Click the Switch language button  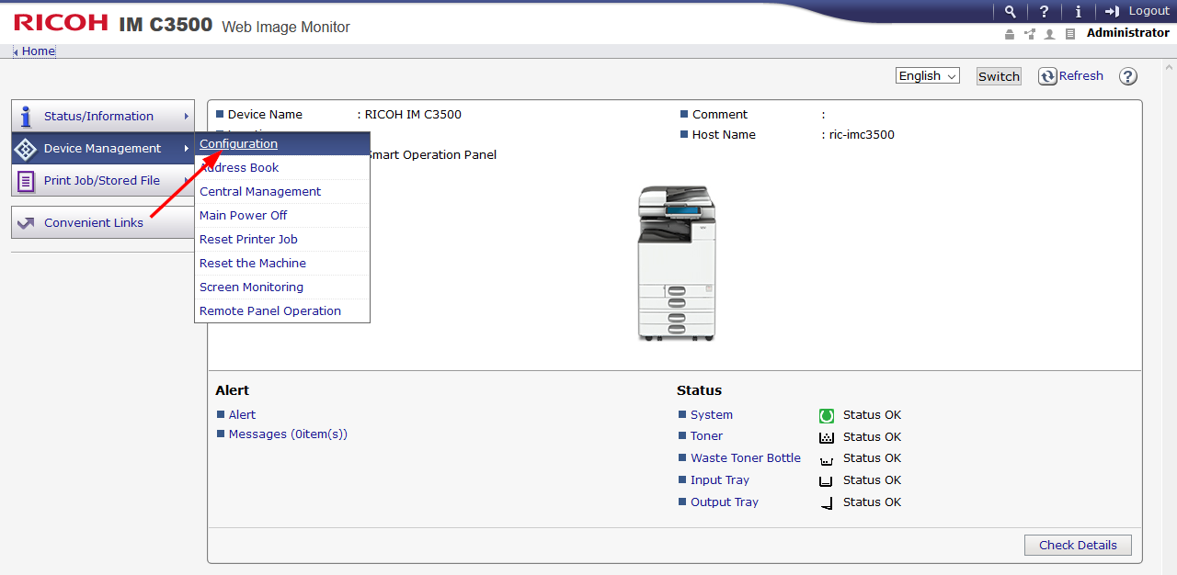(999, 76)
